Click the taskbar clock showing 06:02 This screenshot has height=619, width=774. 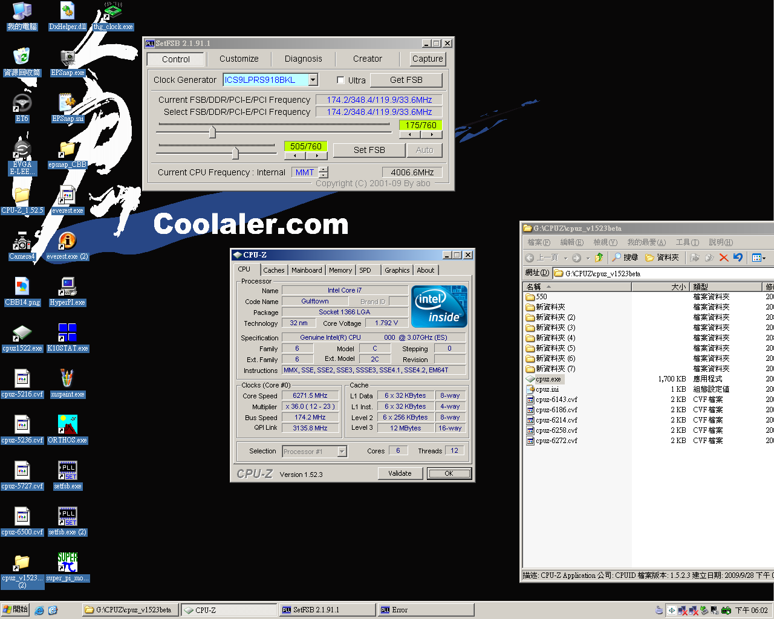pos(752,611)
